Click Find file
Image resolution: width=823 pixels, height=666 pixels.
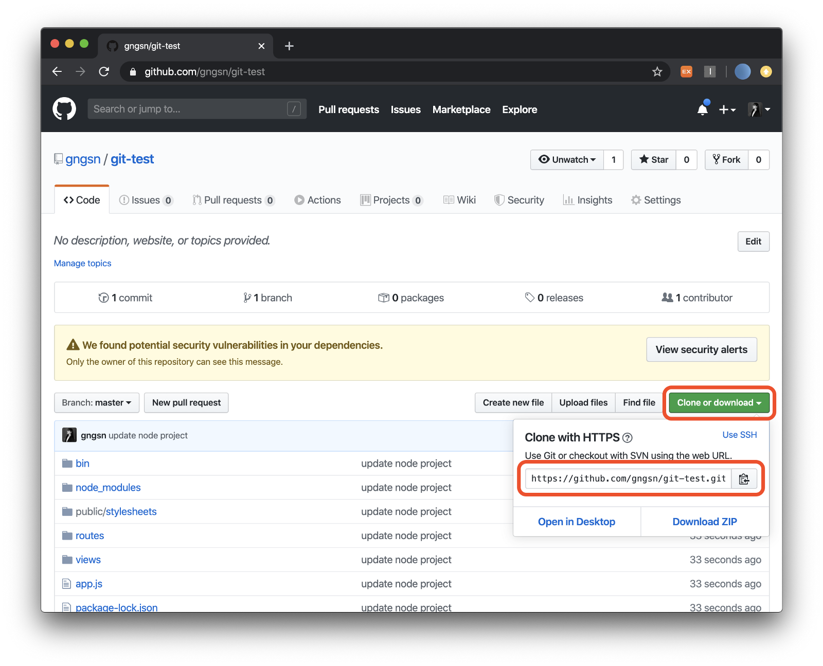coord(639,403)
